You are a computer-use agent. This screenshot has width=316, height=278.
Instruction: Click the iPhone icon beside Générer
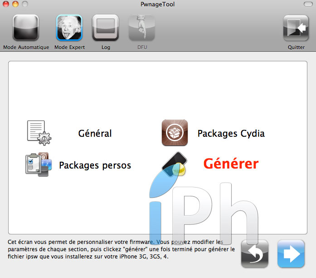(175, 164)
